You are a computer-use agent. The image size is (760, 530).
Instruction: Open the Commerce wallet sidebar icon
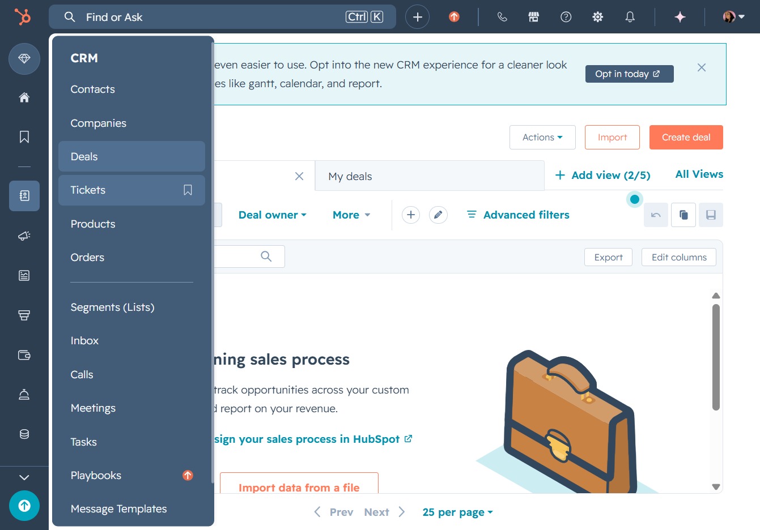coord(24,355)
